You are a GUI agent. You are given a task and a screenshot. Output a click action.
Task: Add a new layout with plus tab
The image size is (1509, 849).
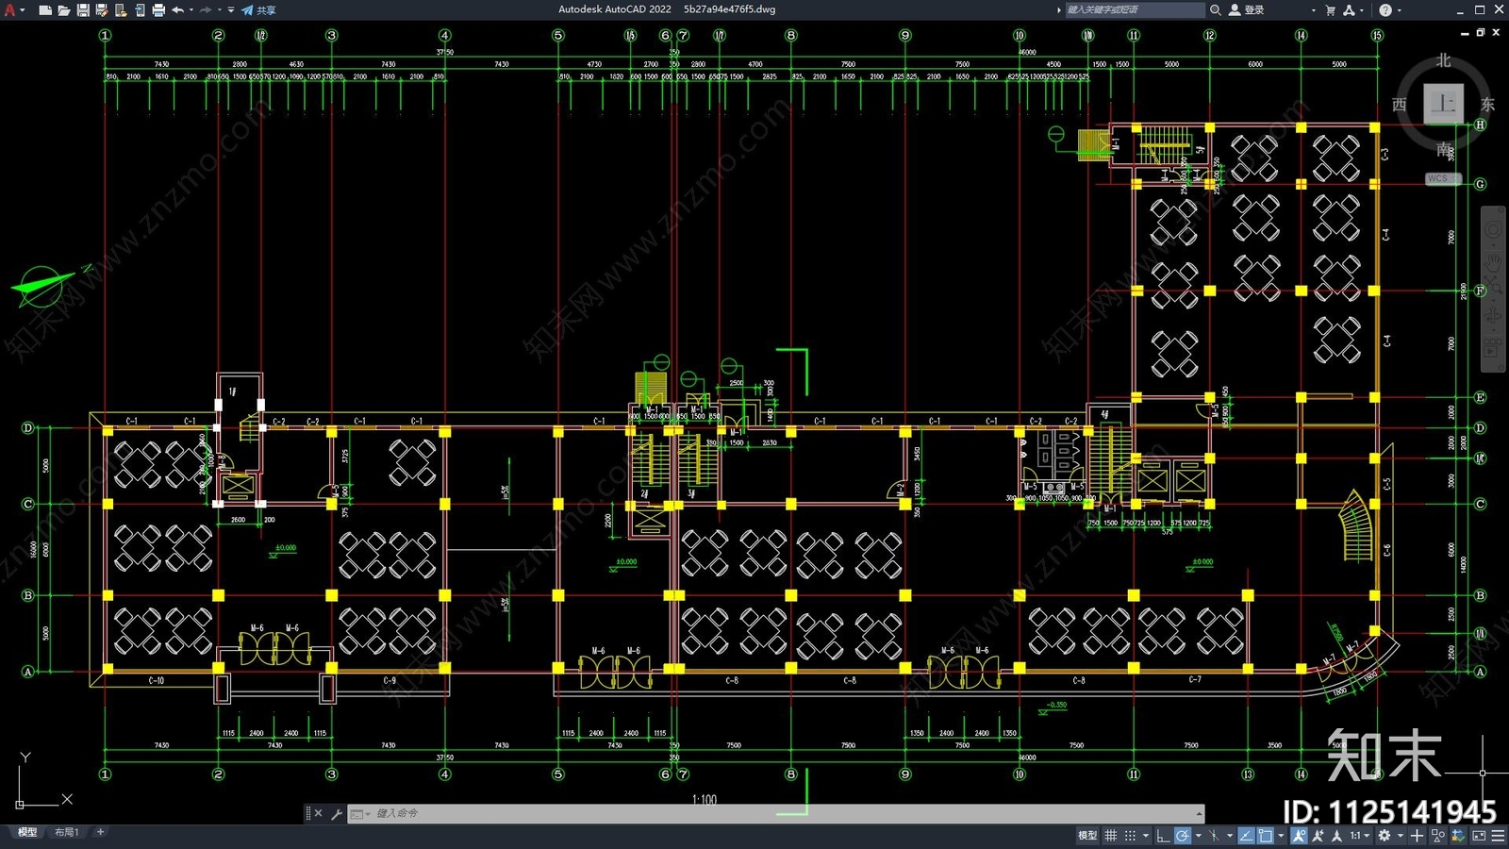[100, 832]
